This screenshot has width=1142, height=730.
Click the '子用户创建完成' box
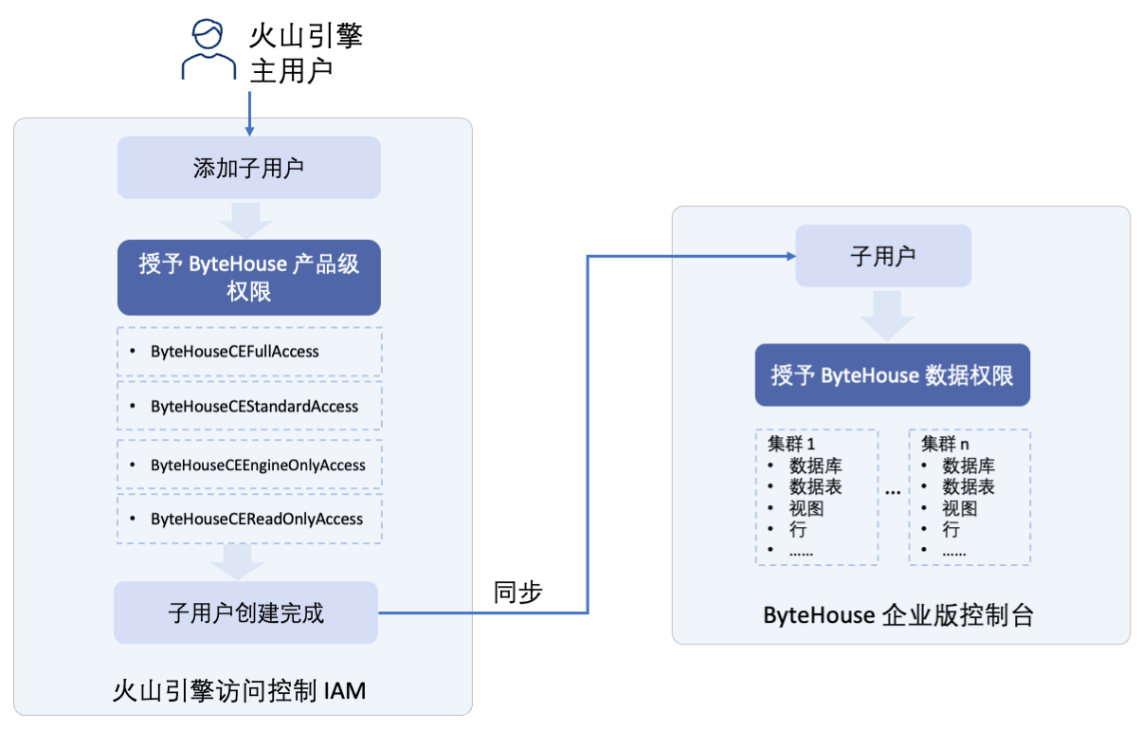click(245, 612)
